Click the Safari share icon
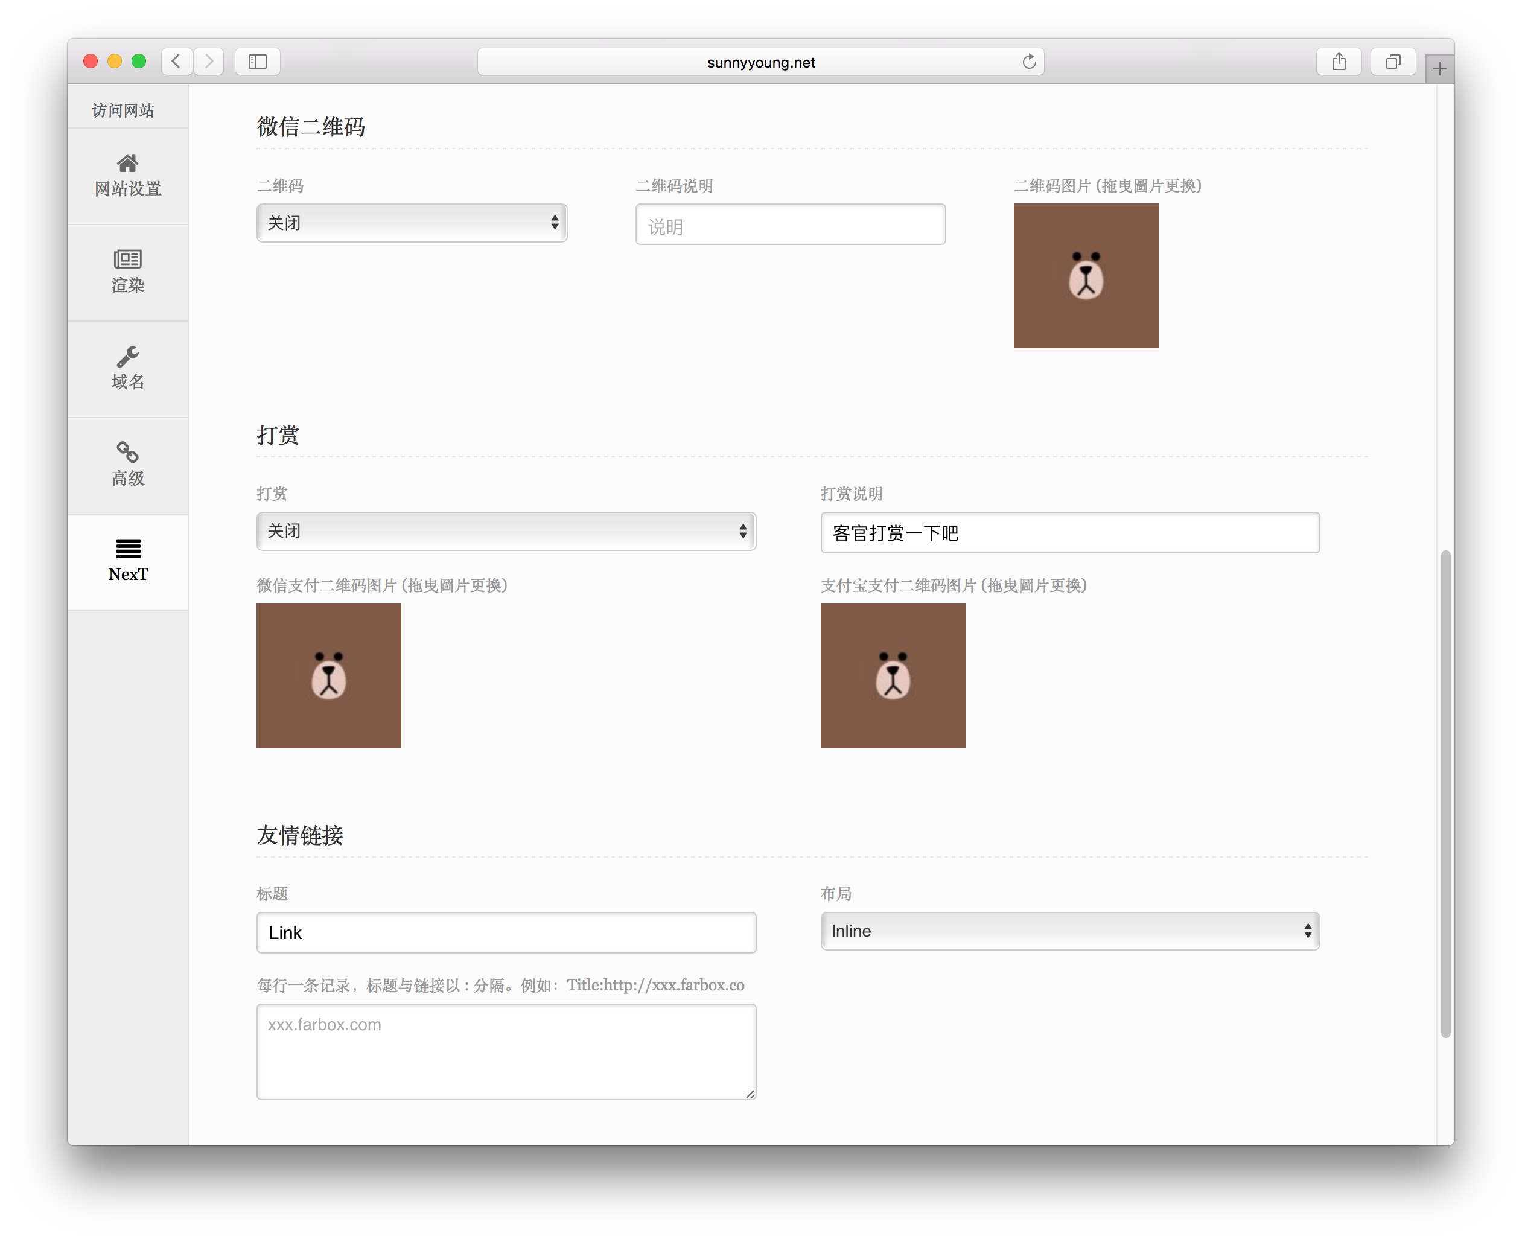Viewport: 1522px width, 1242px height. pos(1338,62)
